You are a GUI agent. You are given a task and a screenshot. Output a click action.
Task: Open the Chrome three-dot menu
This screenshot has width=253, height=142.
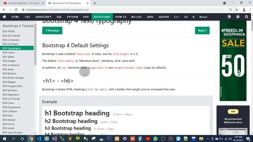(x=250, y=9)
